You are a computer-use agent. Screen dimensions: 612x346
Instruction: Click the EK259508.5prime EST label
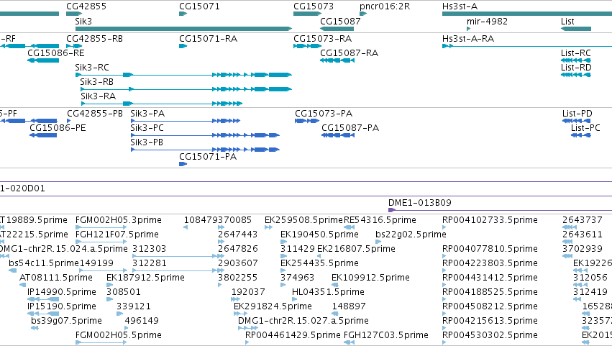303,220
